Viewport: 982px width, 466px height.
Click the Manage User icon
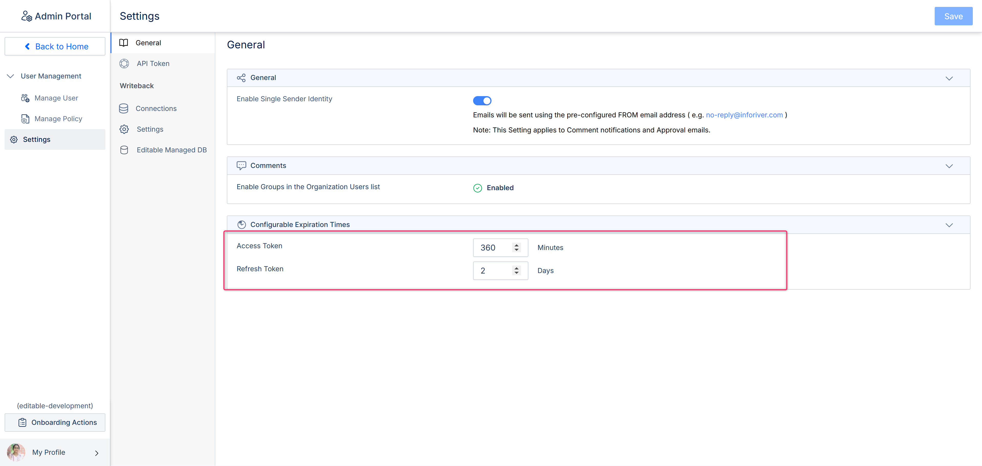pyautogui.click(x=25, y=98)
